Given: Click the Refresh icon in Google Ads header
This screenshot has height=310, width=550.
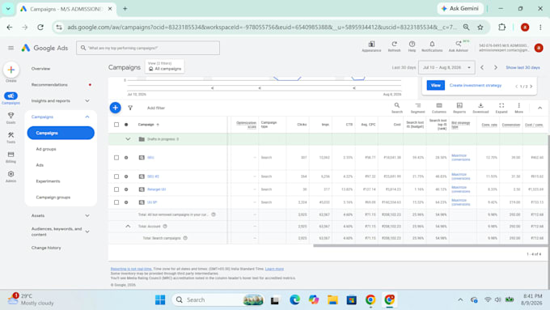Looking at the screenshot, I should pos(394,45).
